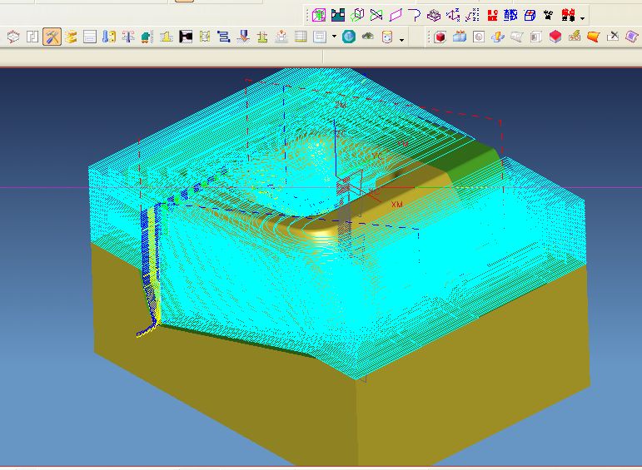Screen dimensions: 642x470
Task: Click the green and blue crossing planes icon
Action: pyautogui.click(x=376, y=16)
